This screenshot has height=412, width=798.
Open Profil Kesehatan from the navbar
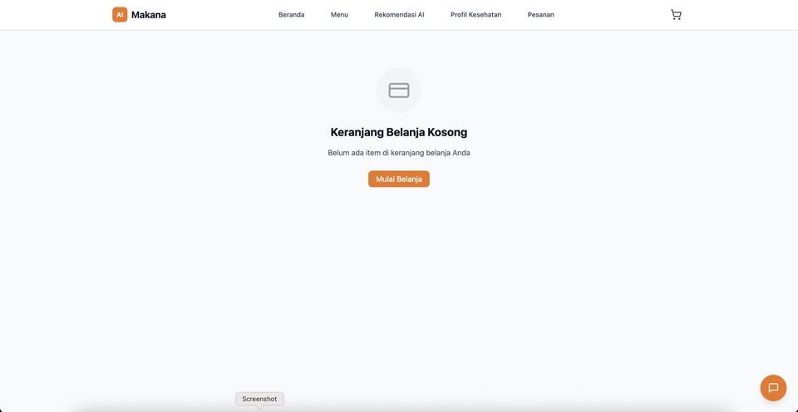(475, 15)
